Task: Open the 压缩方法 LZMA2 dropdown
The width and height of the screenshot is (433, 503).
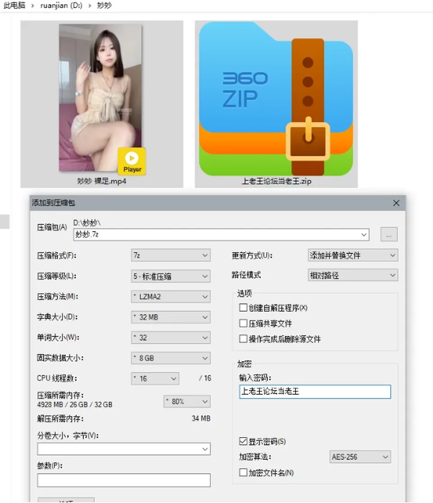Action: (x=170, y=297)
